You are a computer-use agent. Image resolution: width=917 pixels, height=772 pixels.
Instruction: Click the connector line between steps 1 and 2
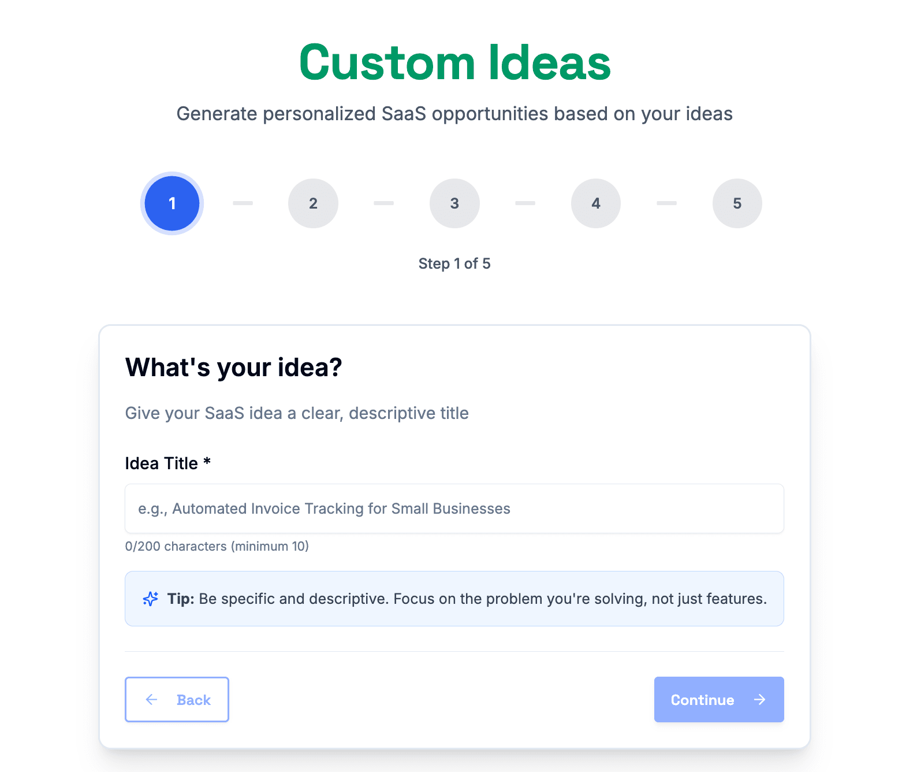[243, 203]
